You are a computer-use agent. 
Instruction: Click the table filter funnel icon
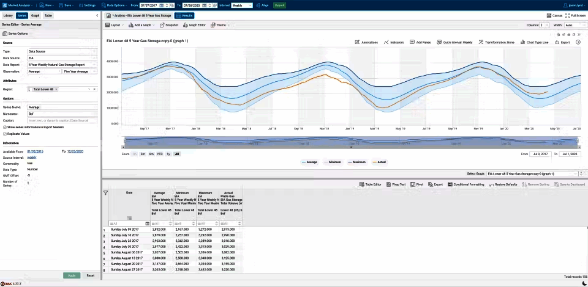tap(105, 193)
